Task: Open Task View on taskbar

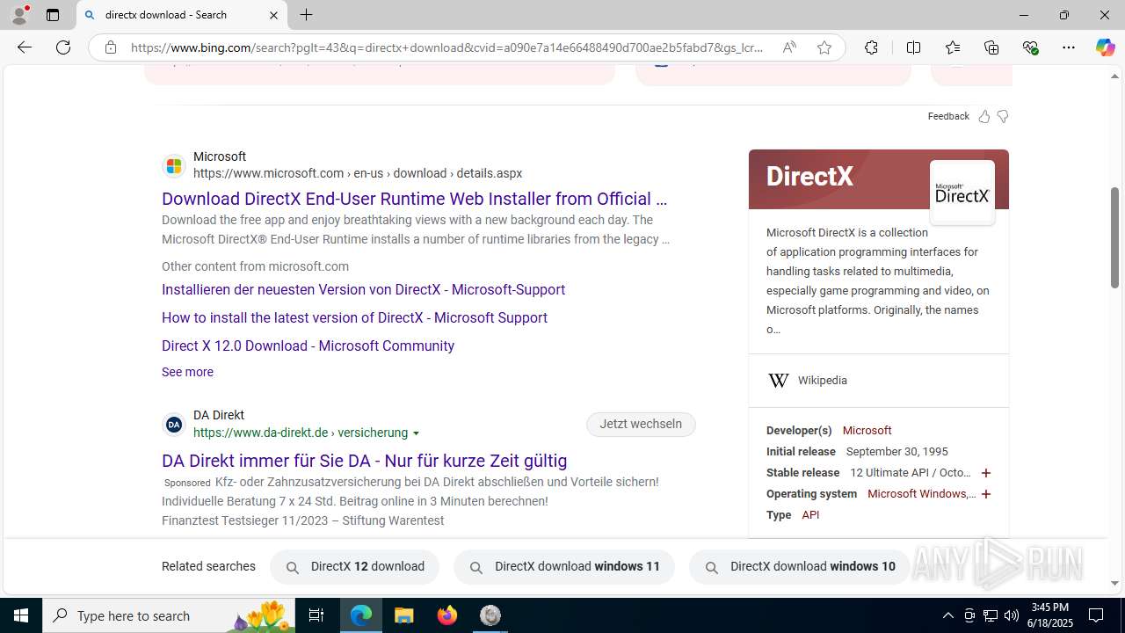Action: pos(316,615)
